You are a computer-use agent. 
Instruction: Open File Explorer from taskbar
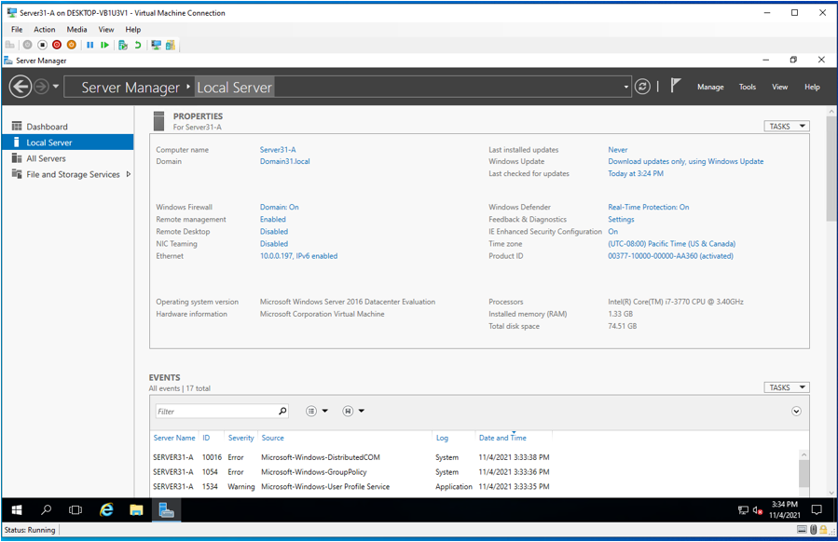pos(136,510)
